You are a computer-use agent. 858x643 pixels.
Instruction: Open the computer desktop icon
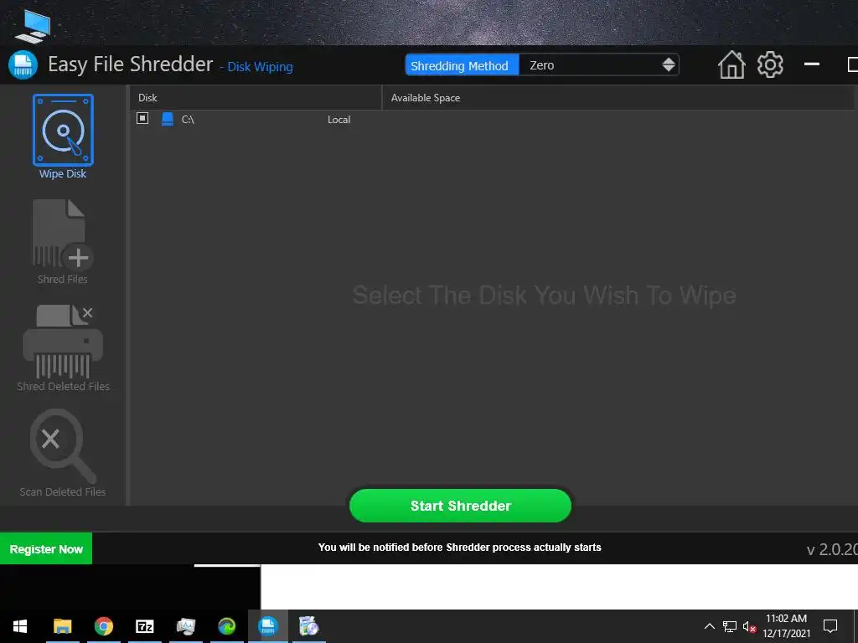tap(33, 26)
